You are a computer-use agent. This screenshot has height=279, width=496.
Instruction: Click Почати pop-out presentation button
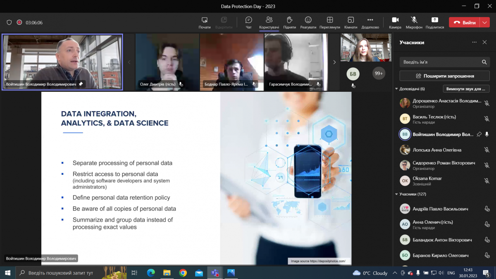(204, 22)
